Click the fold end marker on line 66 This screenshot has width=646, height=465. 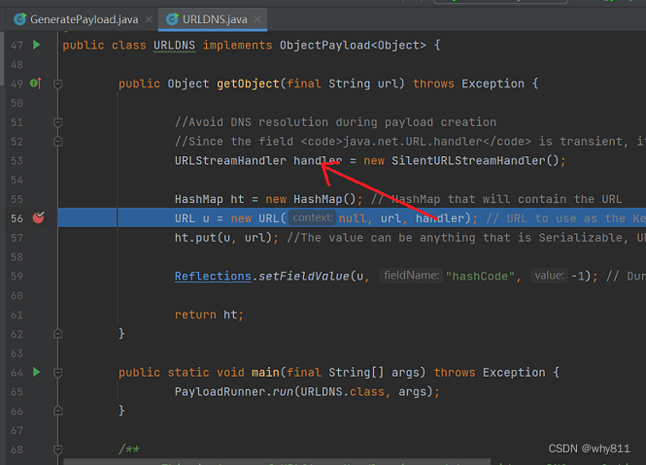(x=58, y=411)
